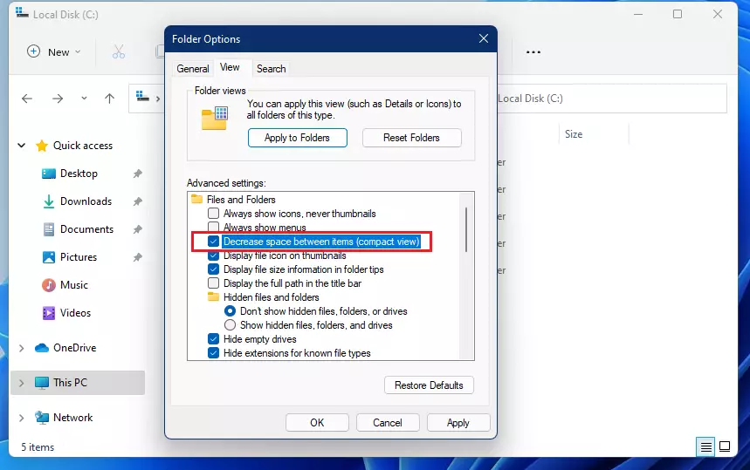
Task: Select Don't show hidden files, folders, or drives
Action: pyautogui.click(x=231, y=311)
